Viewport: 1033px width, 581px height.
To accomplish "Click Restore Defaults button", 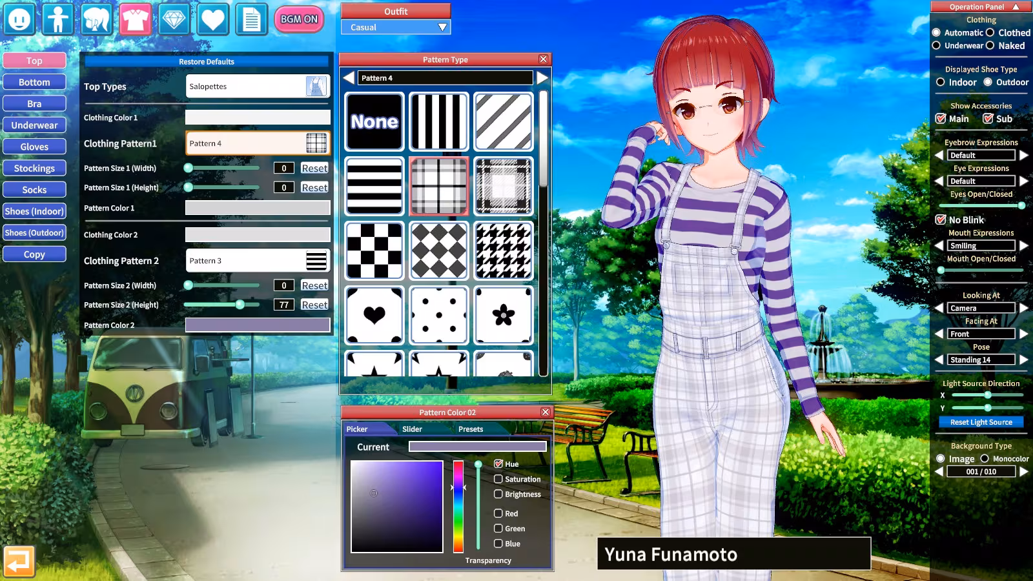I will coord(207,61).
